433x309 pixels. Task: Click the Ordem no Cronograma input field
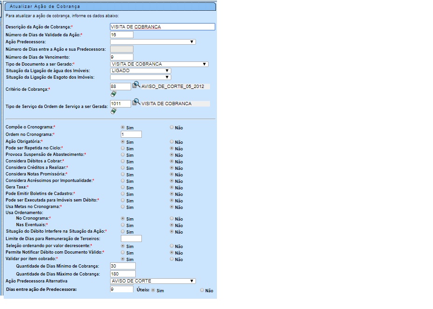tap(127, 134)
